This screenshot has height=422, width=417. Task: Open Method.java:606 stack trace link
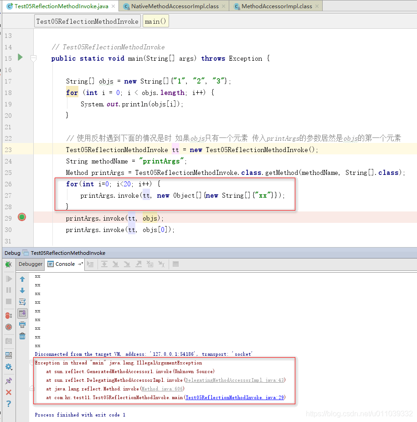[x=162, y=389]
